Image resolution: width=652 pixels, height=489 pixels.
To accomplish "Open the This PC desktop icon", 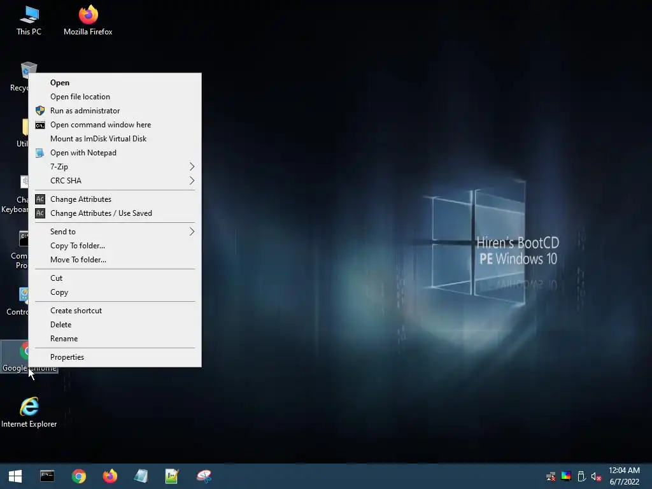I will pyautogui.click(x=29, y=20).
